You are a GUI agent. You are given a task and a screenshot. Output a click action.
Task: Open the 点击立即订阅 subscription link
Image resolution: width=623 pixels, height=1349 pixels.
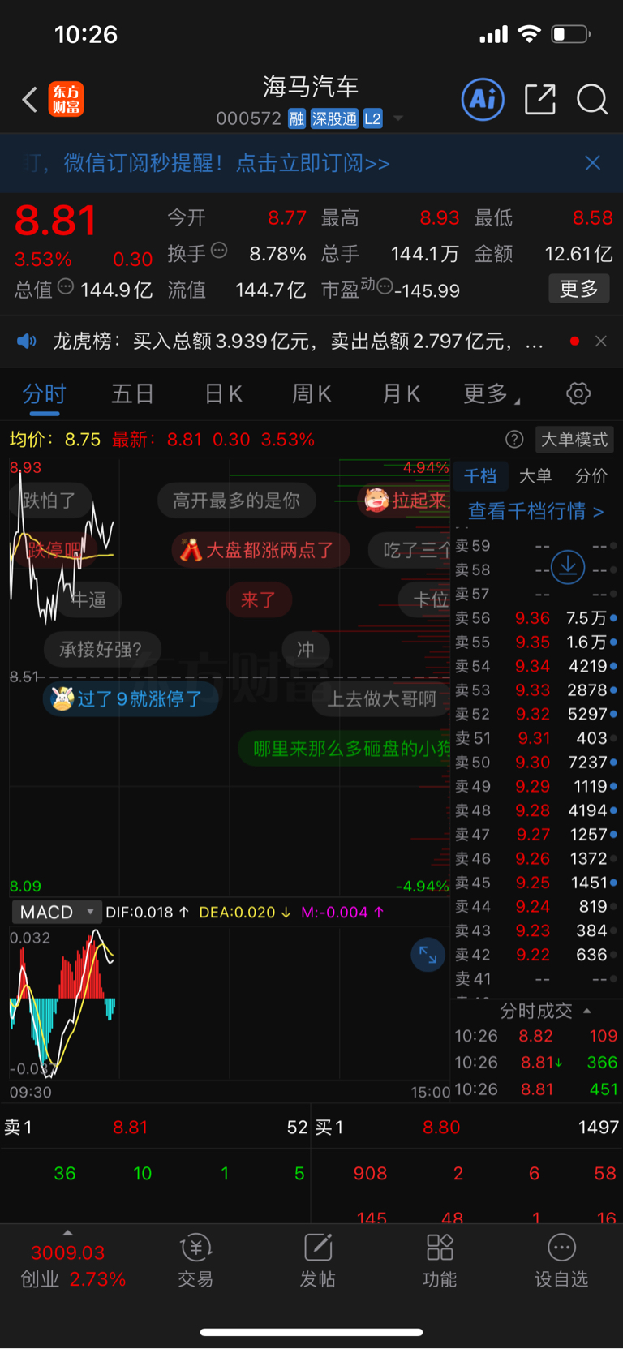(x=312, y=163)
